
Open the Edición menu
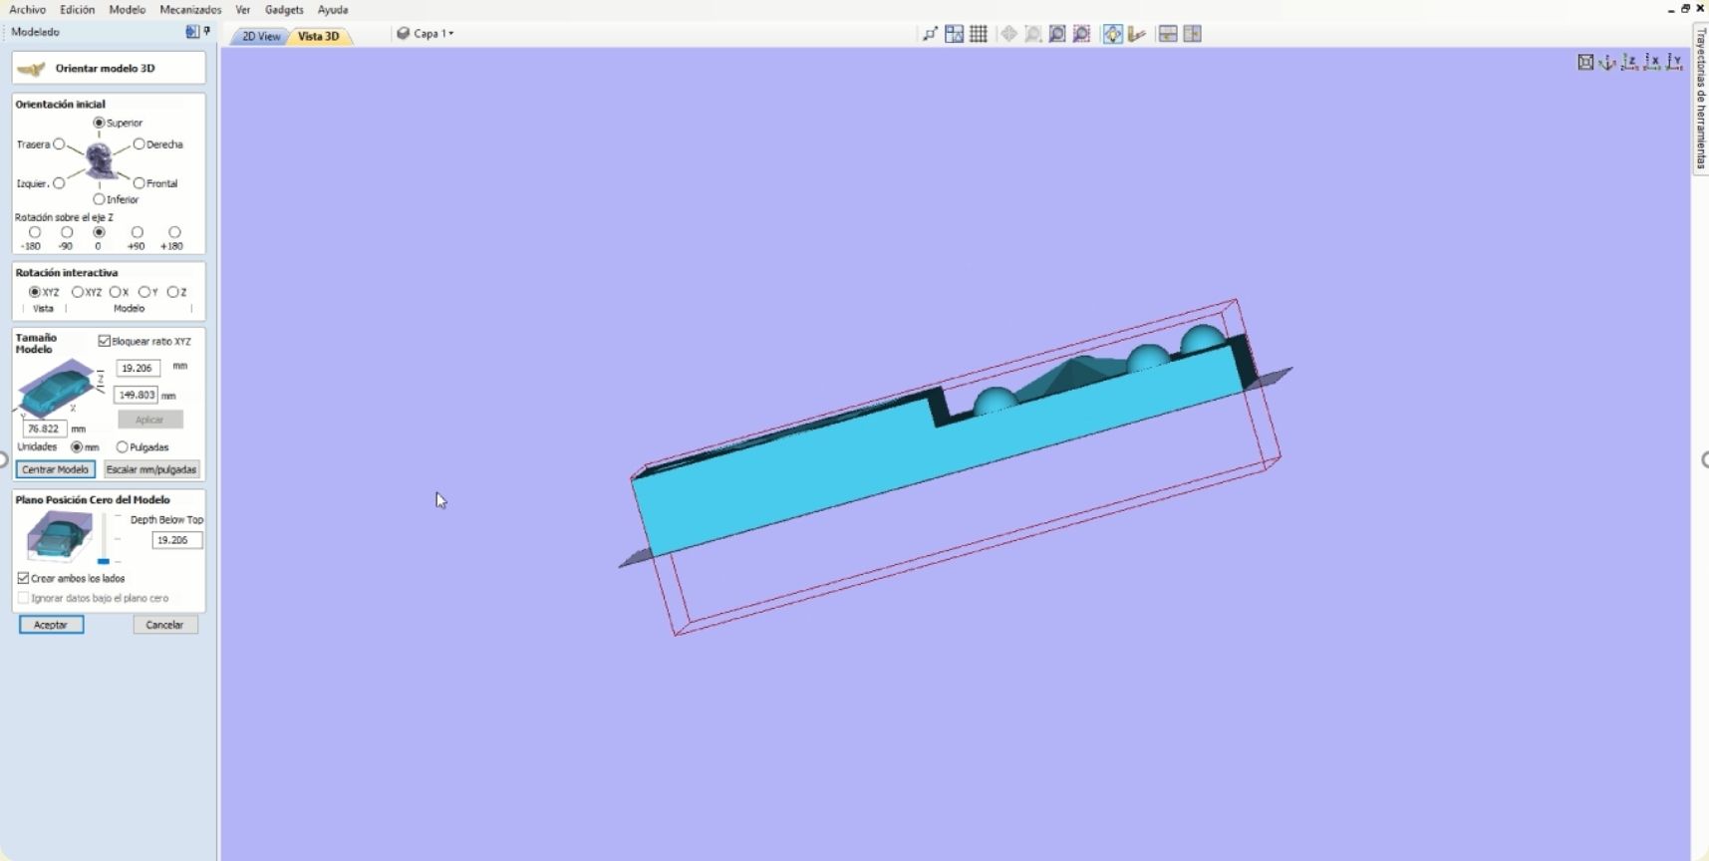[x=77, y=10]
